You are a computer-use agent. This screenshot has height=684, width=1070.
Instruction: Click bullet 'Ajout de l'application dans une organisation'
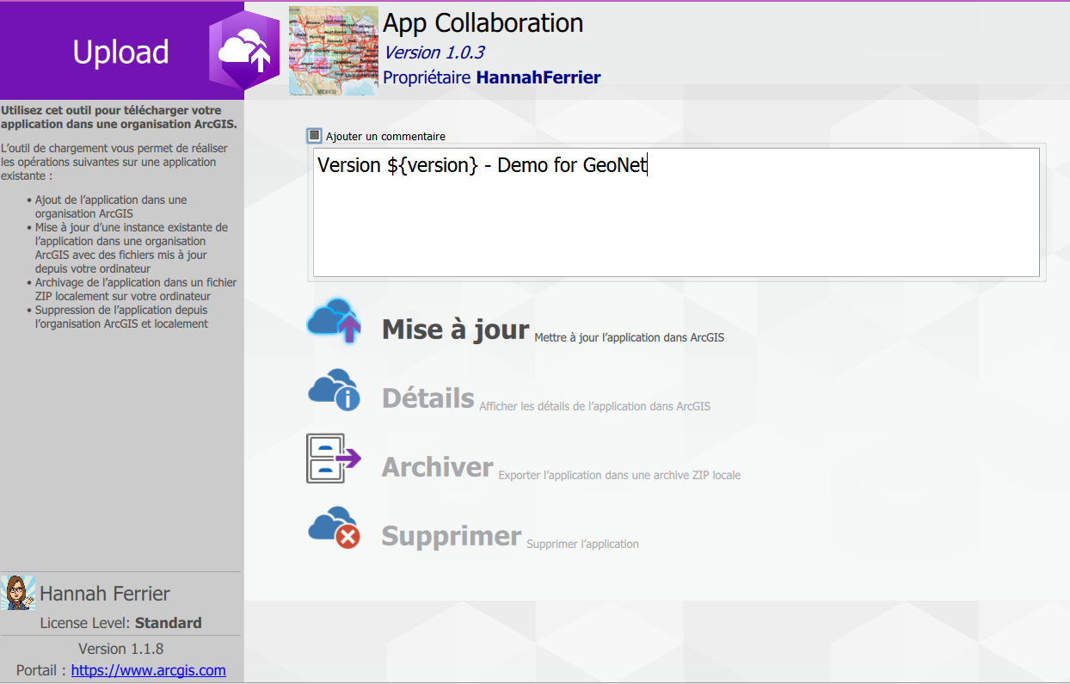[111, 206]
